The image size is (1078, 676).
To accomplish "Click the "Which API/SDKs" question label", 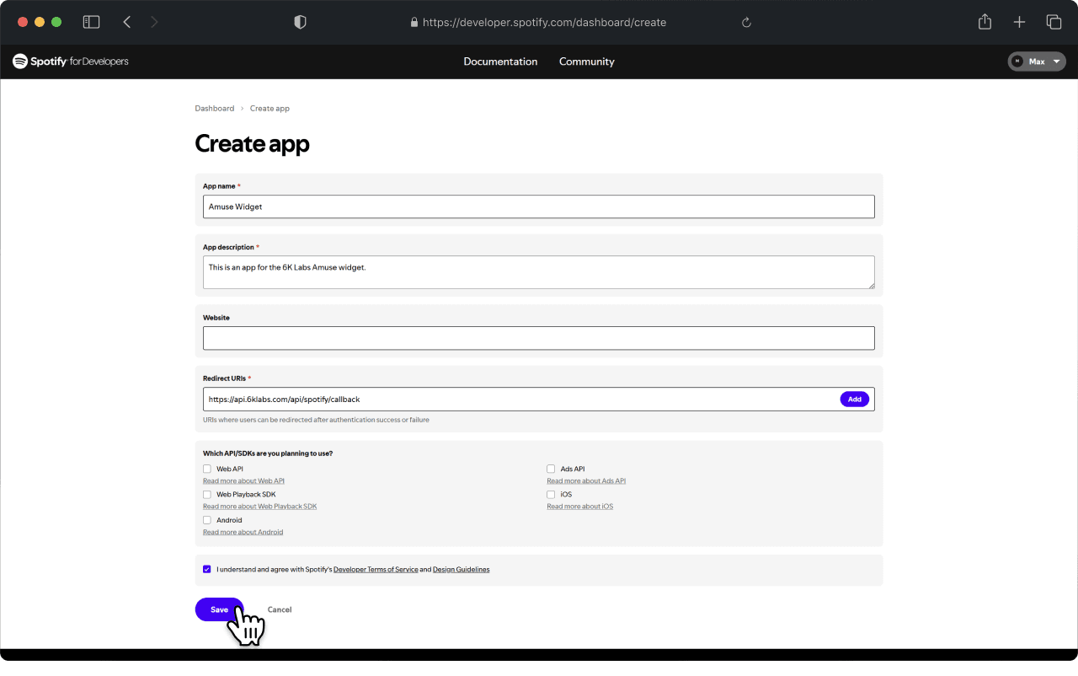I will point(268,453).
